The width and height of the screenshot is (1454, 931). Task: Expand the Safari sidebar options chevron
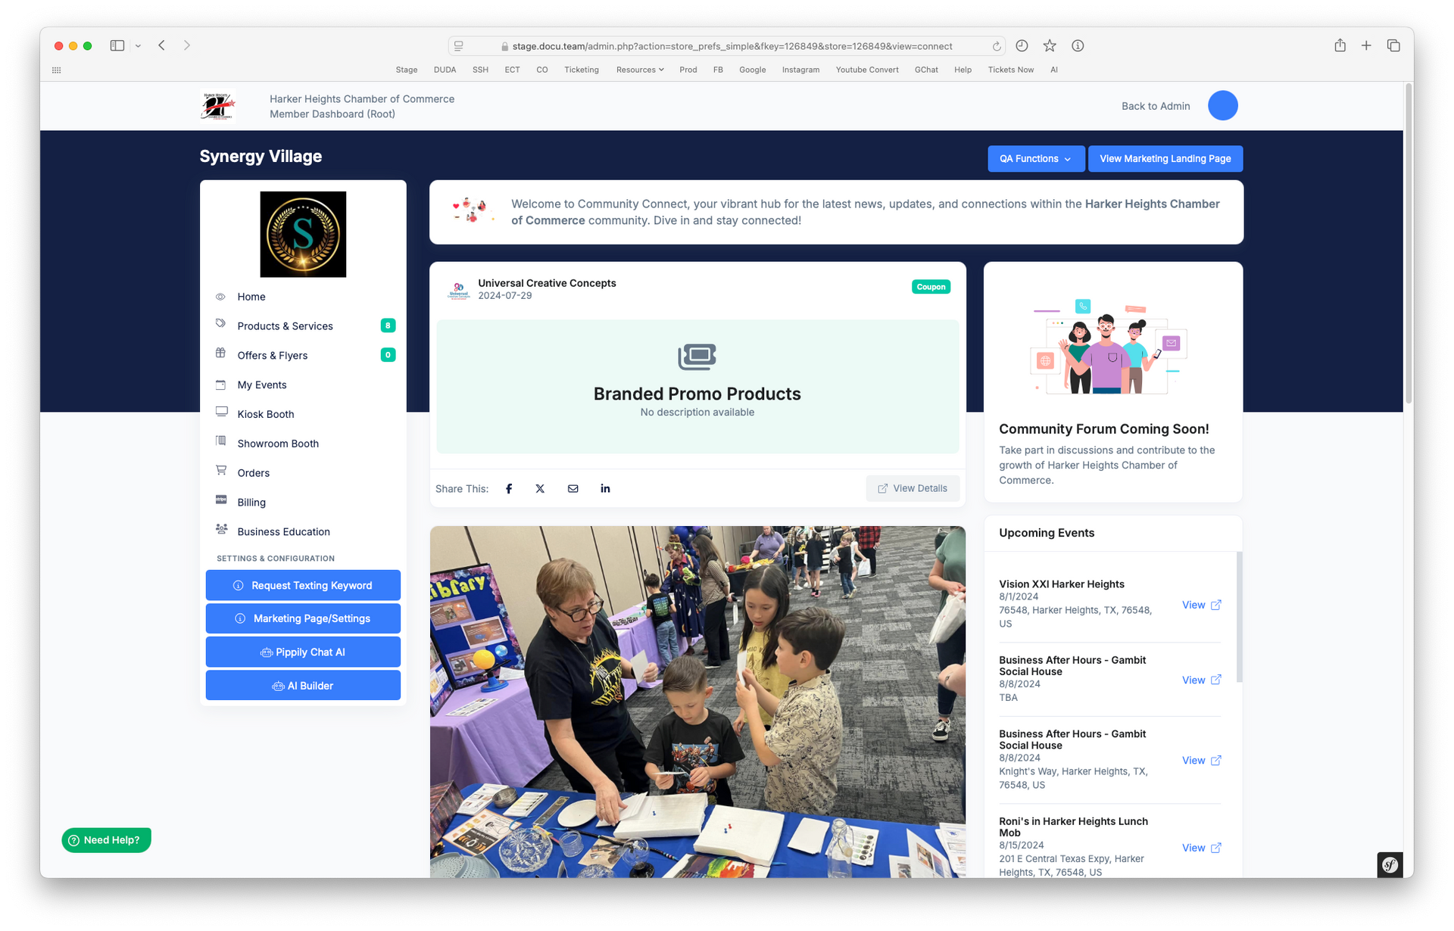tap(138, 46)
